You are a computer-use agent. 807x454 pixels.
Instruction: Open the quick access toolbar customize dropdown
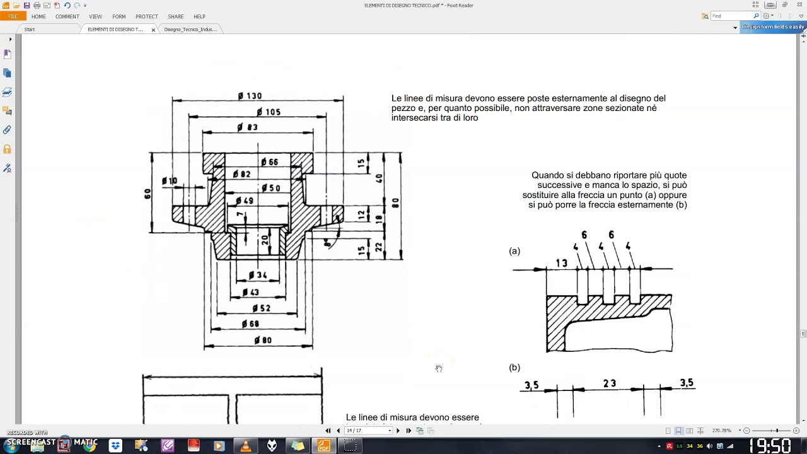(x=85, y=6)
